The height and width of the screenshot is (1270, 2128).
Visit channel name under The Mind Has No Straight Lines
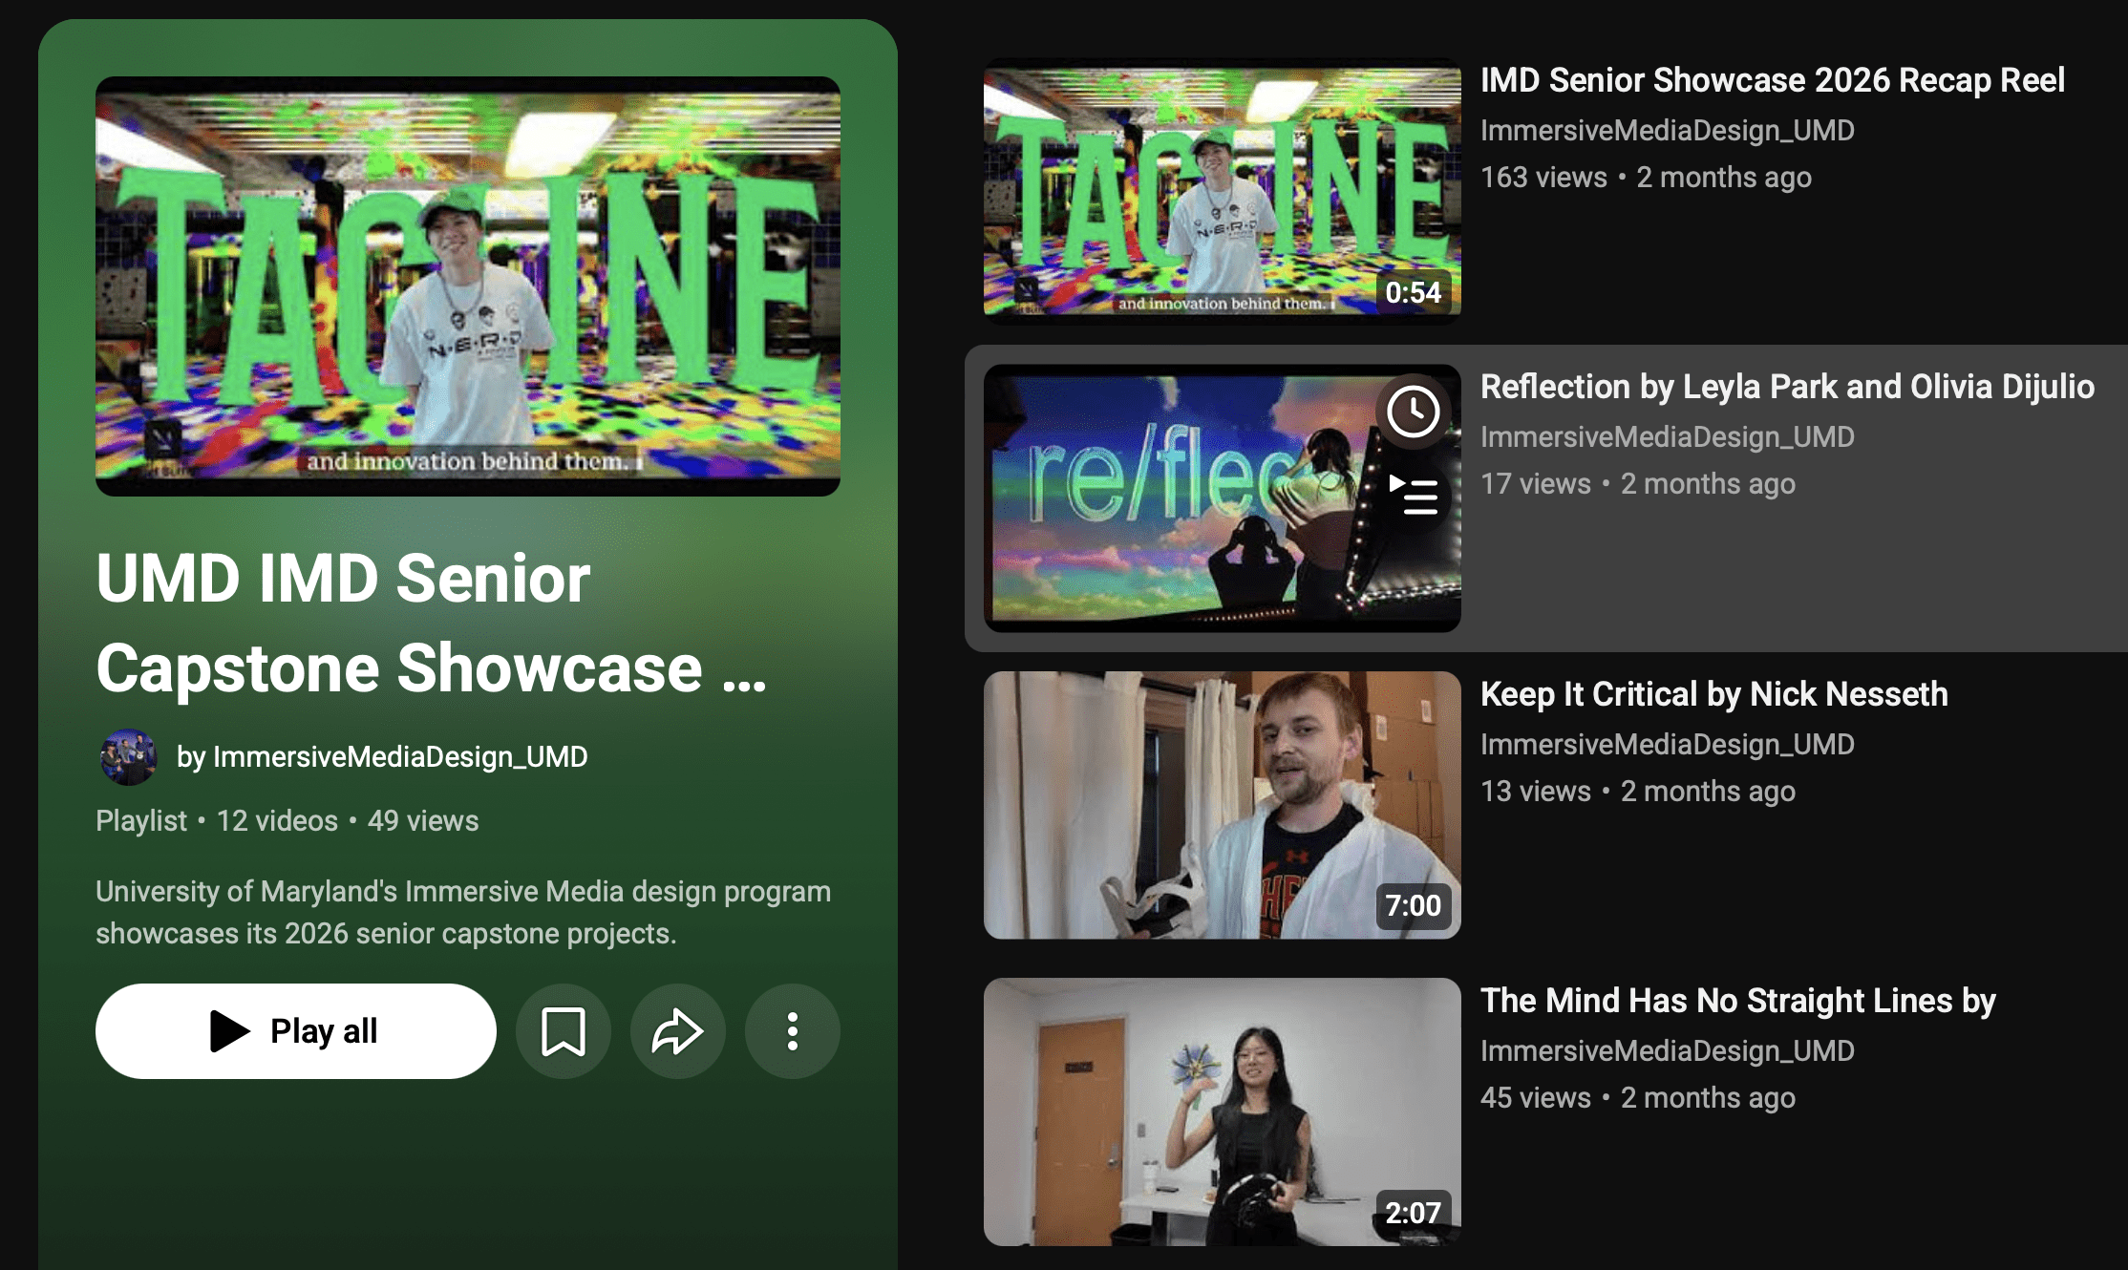click(1668, 1050)
